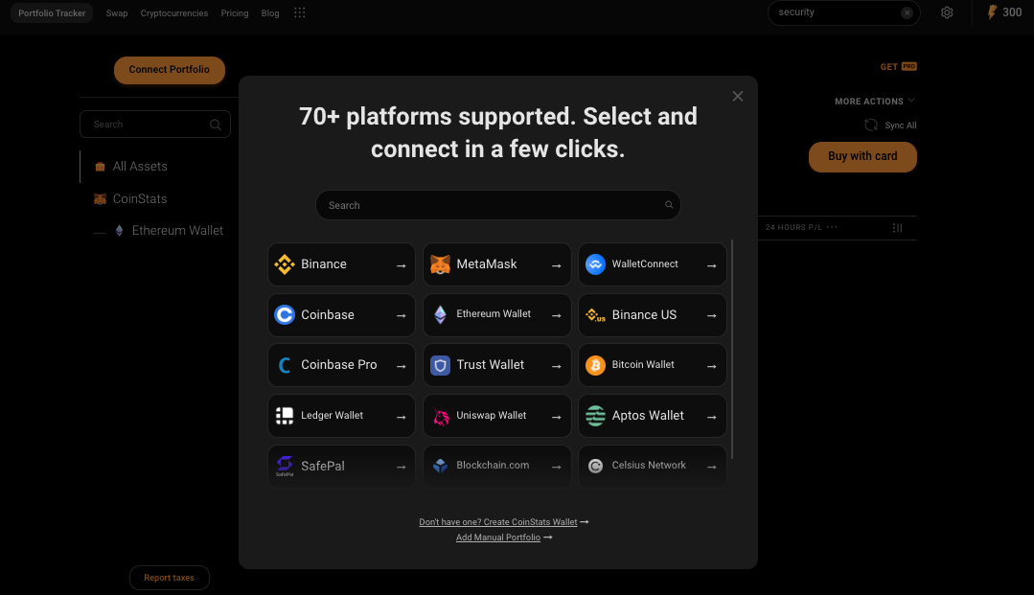Click the WalletConnect icon
The image size is (1034, 595).
tap(594, 263)
